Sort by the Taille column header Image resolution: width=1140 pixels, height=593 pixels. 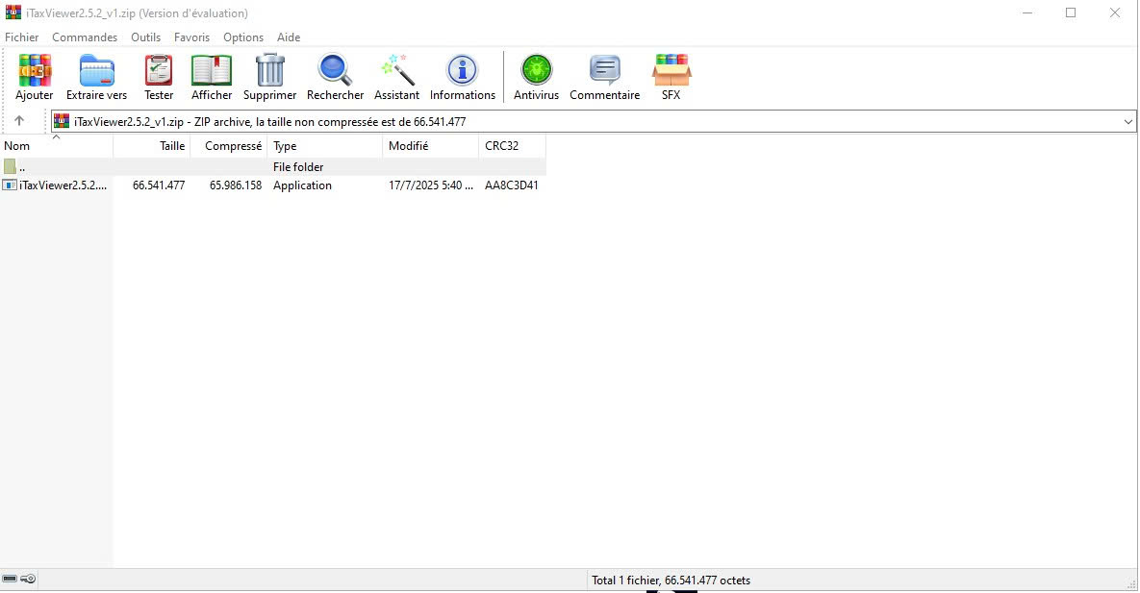tap(152, 146)
